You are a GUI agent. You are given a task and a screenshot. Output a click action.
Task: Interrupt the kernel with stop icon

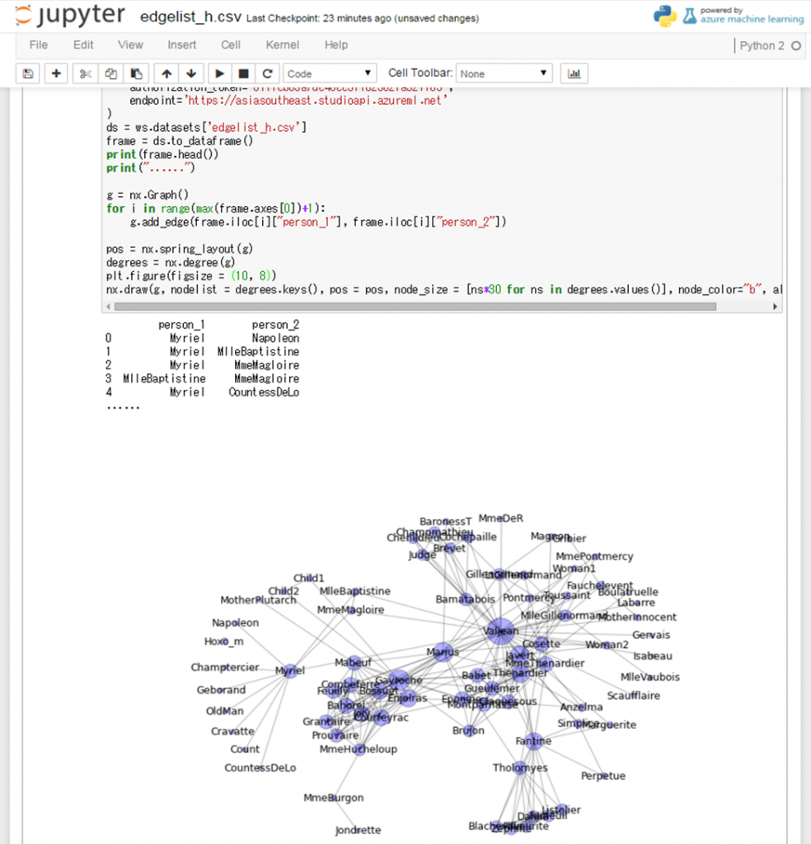click(x=243, y=73)
